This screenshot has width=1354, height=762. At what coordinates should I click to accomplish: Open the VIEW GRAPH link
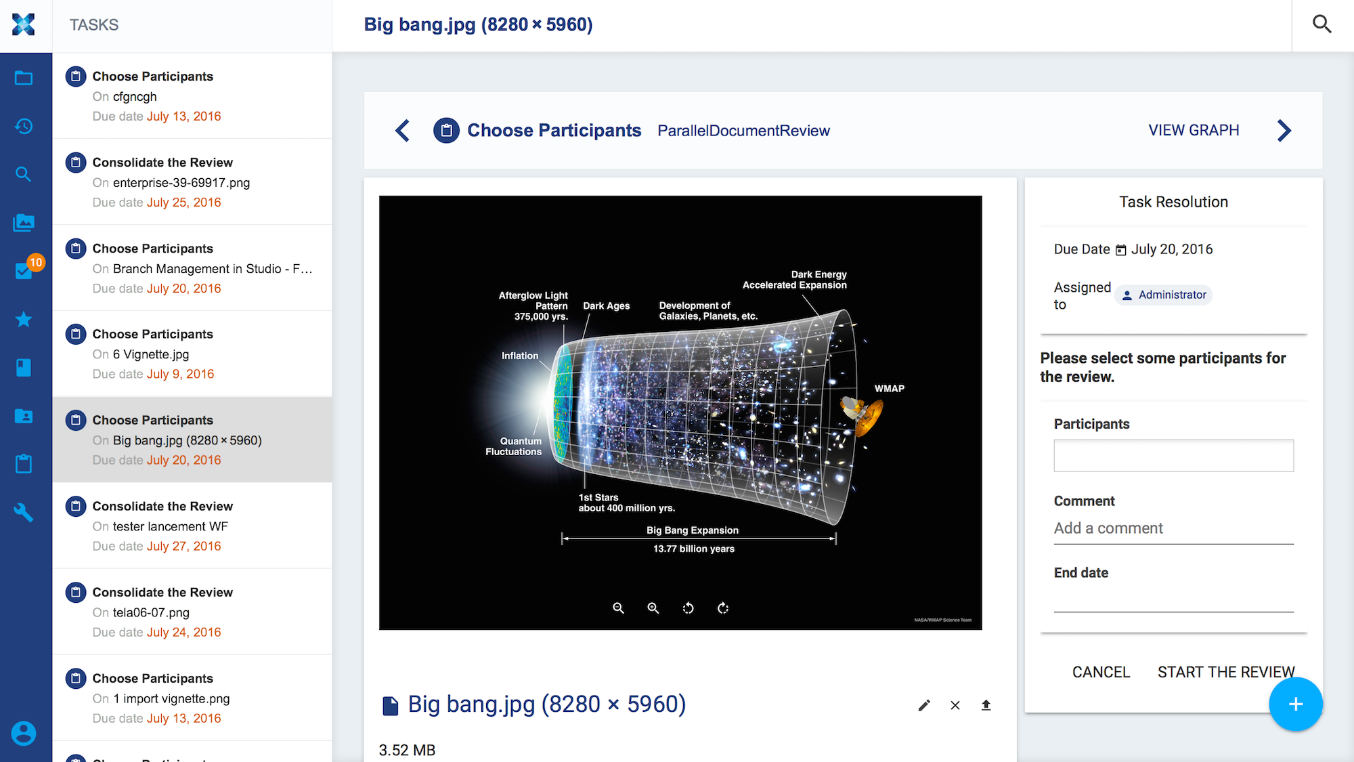(1194, 130)
